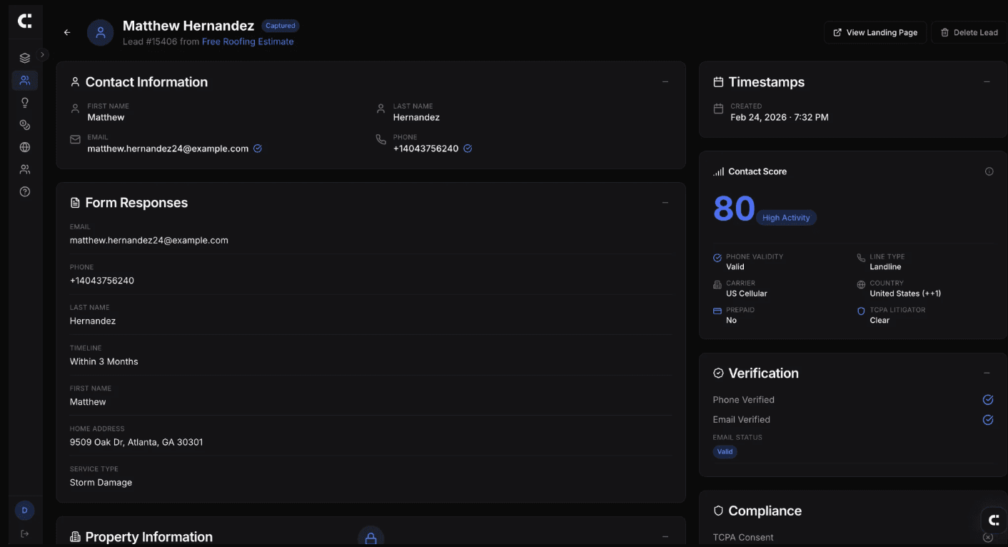Click the Contact Score info icon
This screenshot has width=1008, height=547.
pos(989,171)
